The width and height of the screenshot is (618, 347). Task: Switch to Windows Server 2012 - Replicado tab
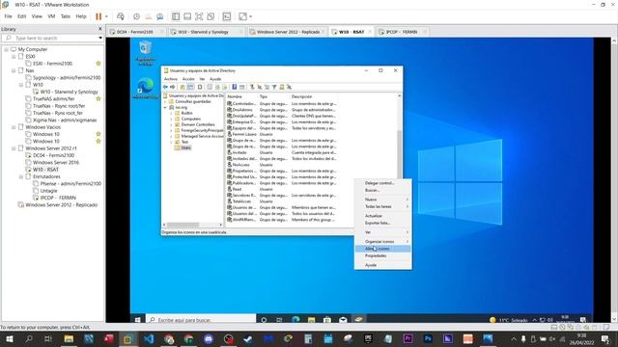(288, 32)
